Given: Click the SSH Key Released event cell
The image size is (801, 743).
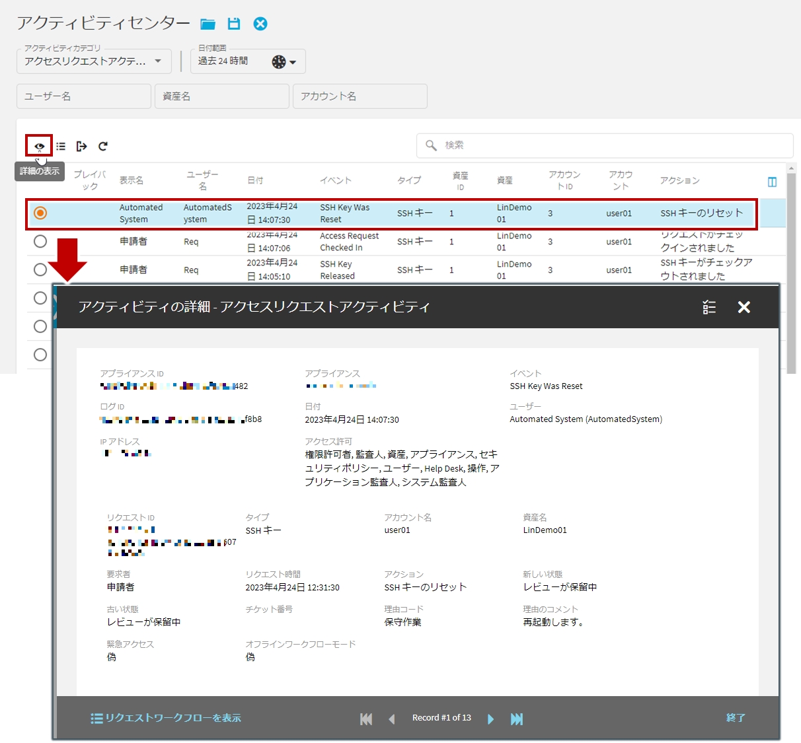Looking at the screenshot, I should click(x=337, y=270).
